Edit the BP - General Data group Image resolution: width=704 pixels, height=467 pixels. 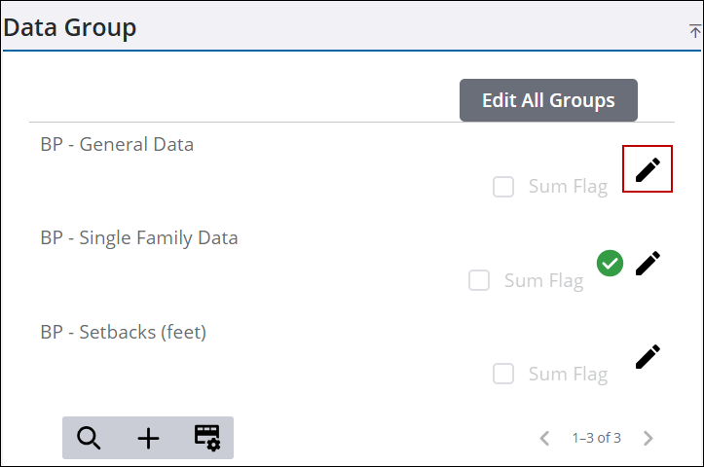[x=648, y=169]
